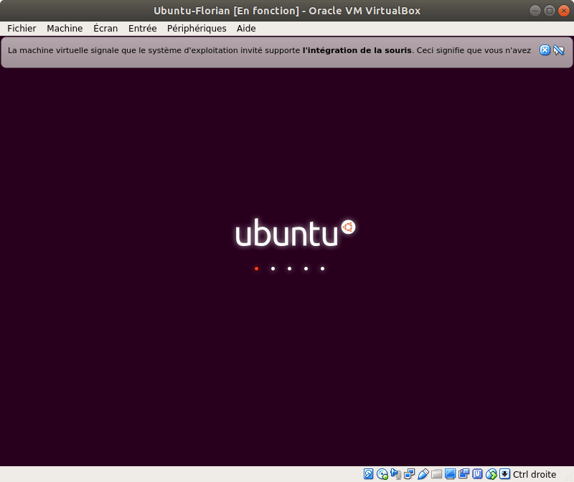Click the network adapters status icon
The height and width of the screenshot is (482, 574).
point(410,474)
